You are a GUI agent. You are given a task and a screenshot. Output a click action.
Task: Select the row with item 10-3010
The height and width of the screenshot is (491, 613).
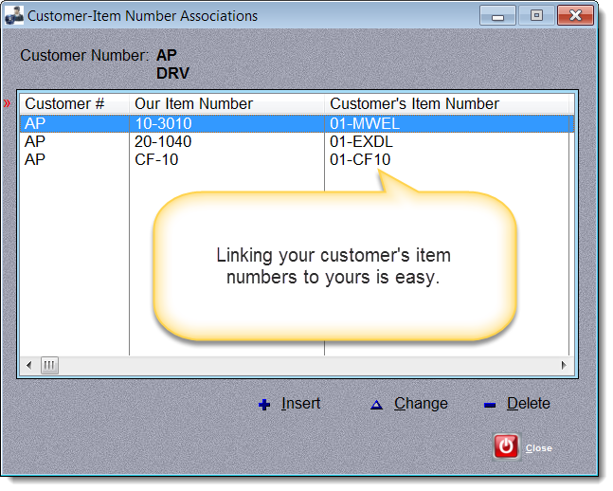pos(163,123)
